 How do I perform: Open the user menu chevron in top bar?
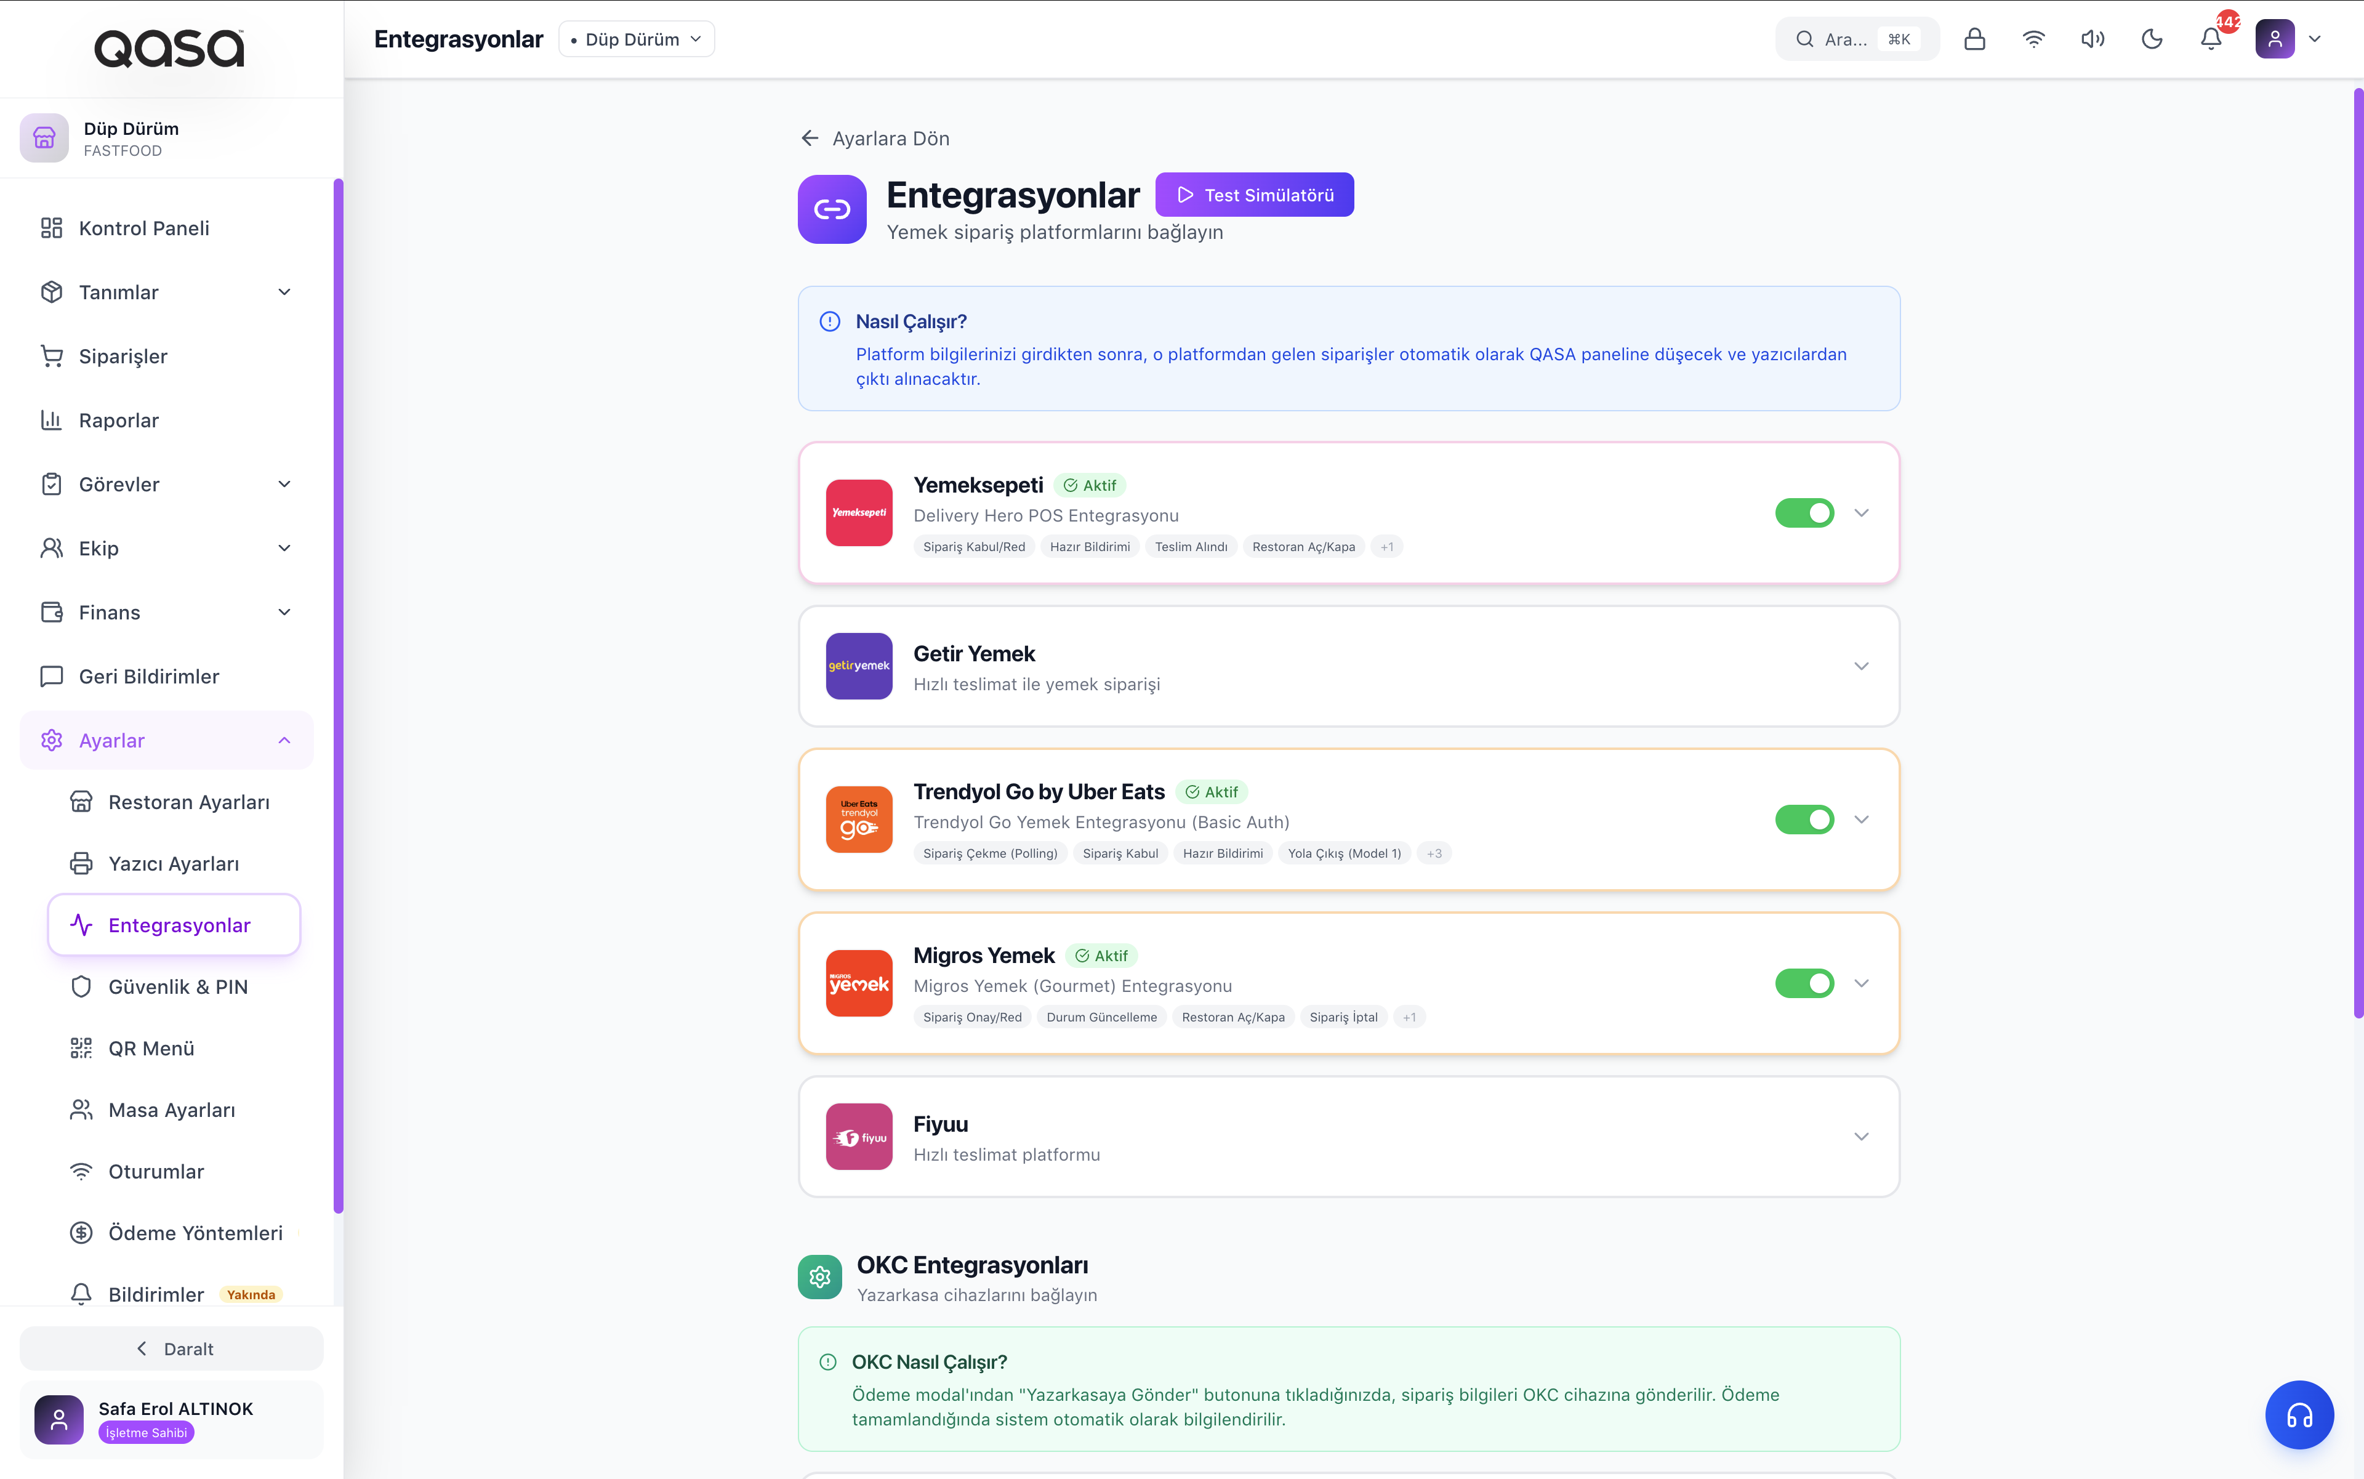tap(2314, 39)
